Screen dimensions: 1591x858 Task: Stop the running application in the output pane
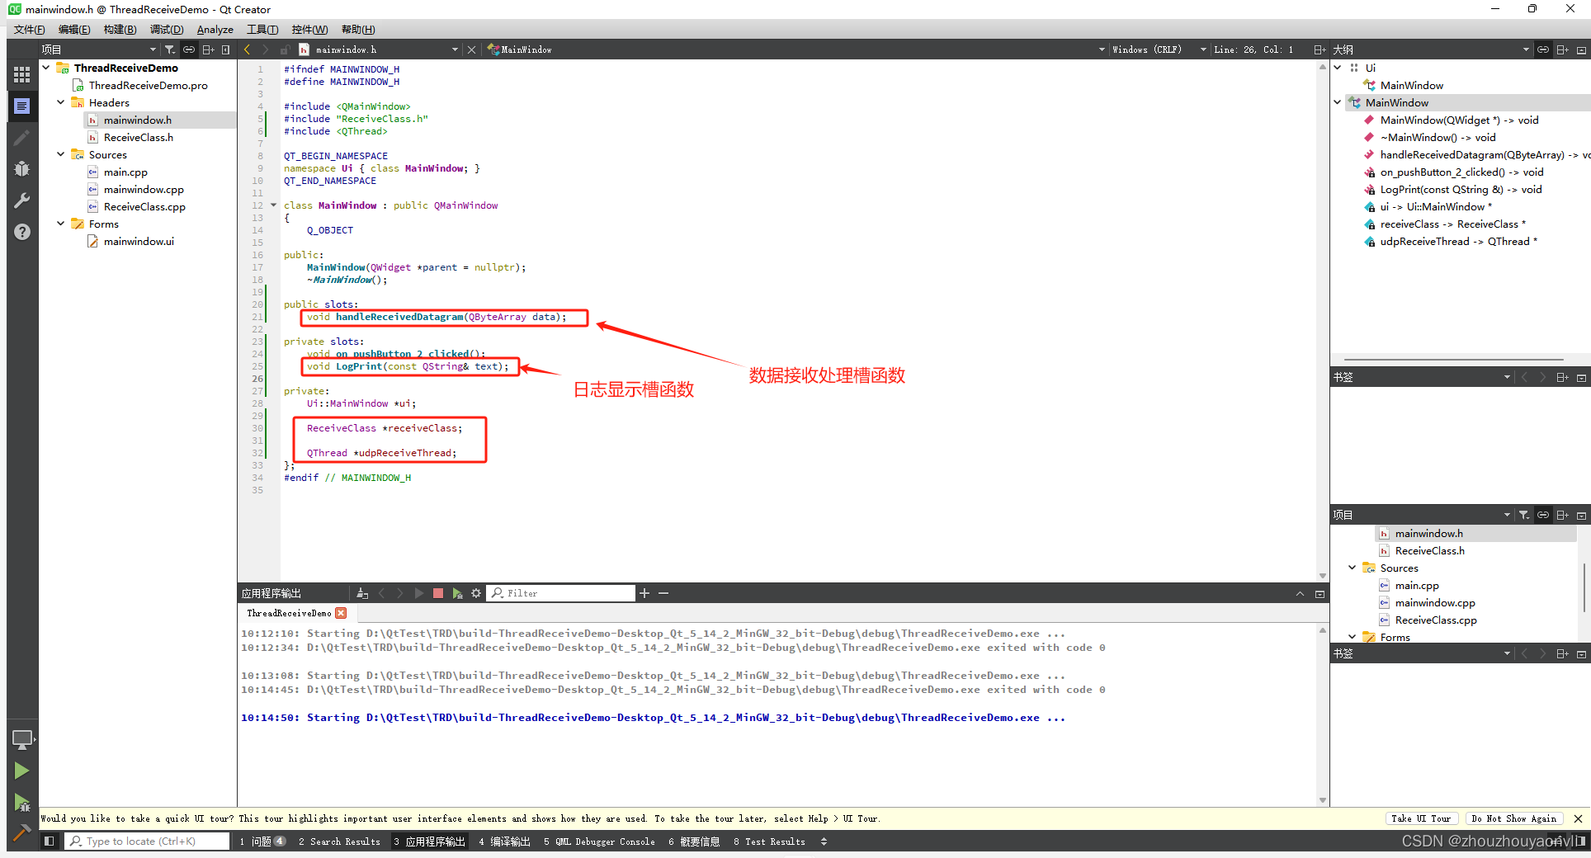[x=438, y=592]
